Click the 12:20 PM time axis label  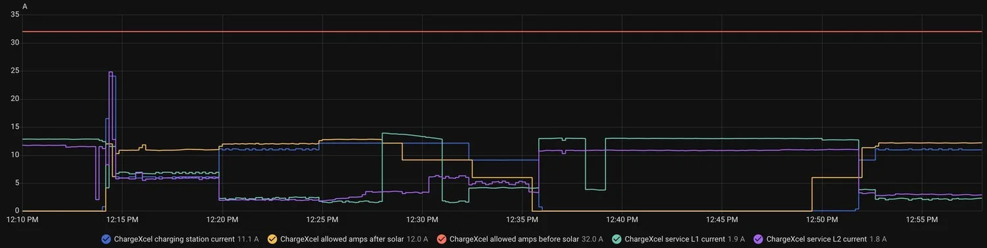point(222,219)
